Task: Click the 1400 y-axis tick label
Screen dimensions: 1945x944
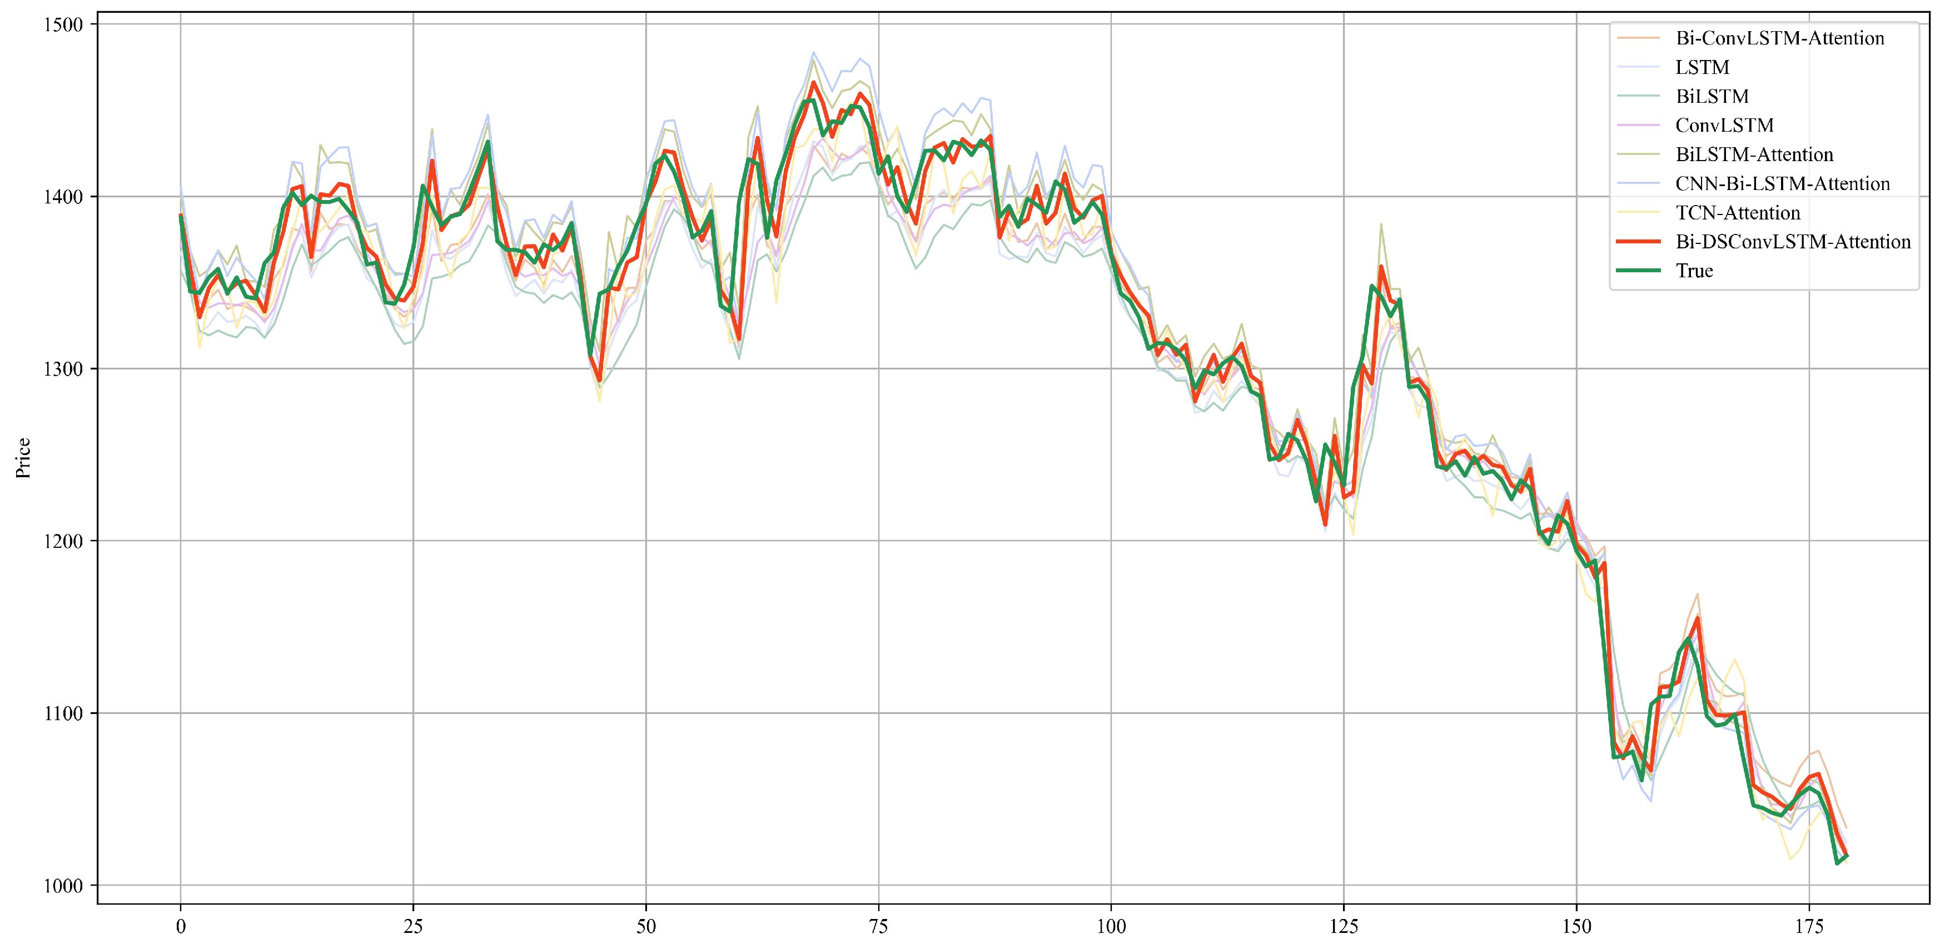Action: tap(63, 197)
